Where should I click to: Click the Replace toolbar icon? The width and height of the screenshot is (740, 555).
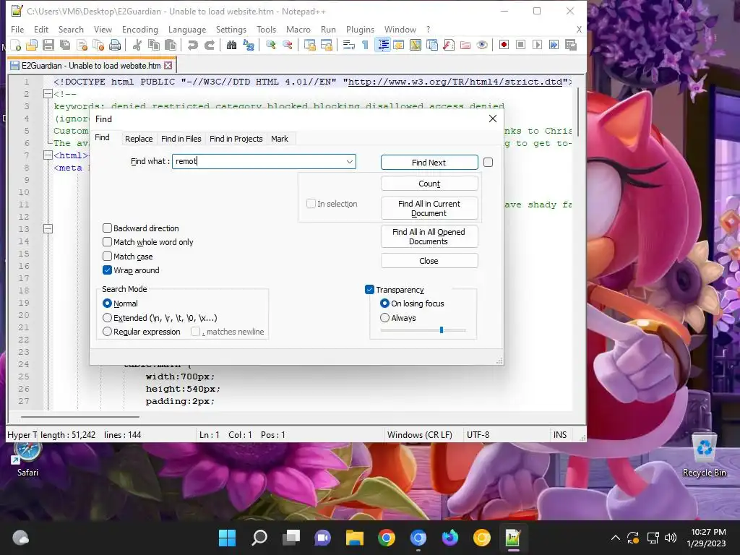pyautogui.click(x=249, y=45)
